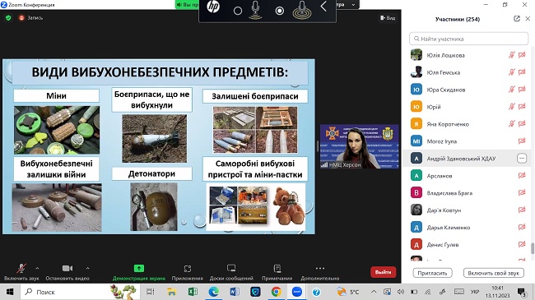The width and height of the screenshot is (535, 300).
Task: Click the HP logo in audio overlay
Action: click(x=213, y=7)
